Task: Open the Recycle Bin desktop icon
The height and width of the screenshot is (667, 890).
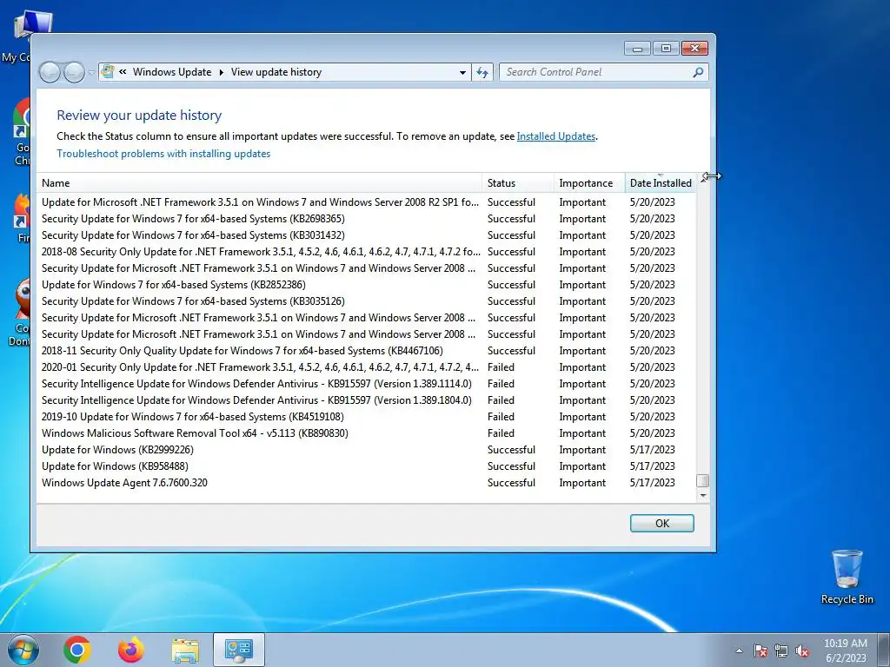Action: point(847,577)
